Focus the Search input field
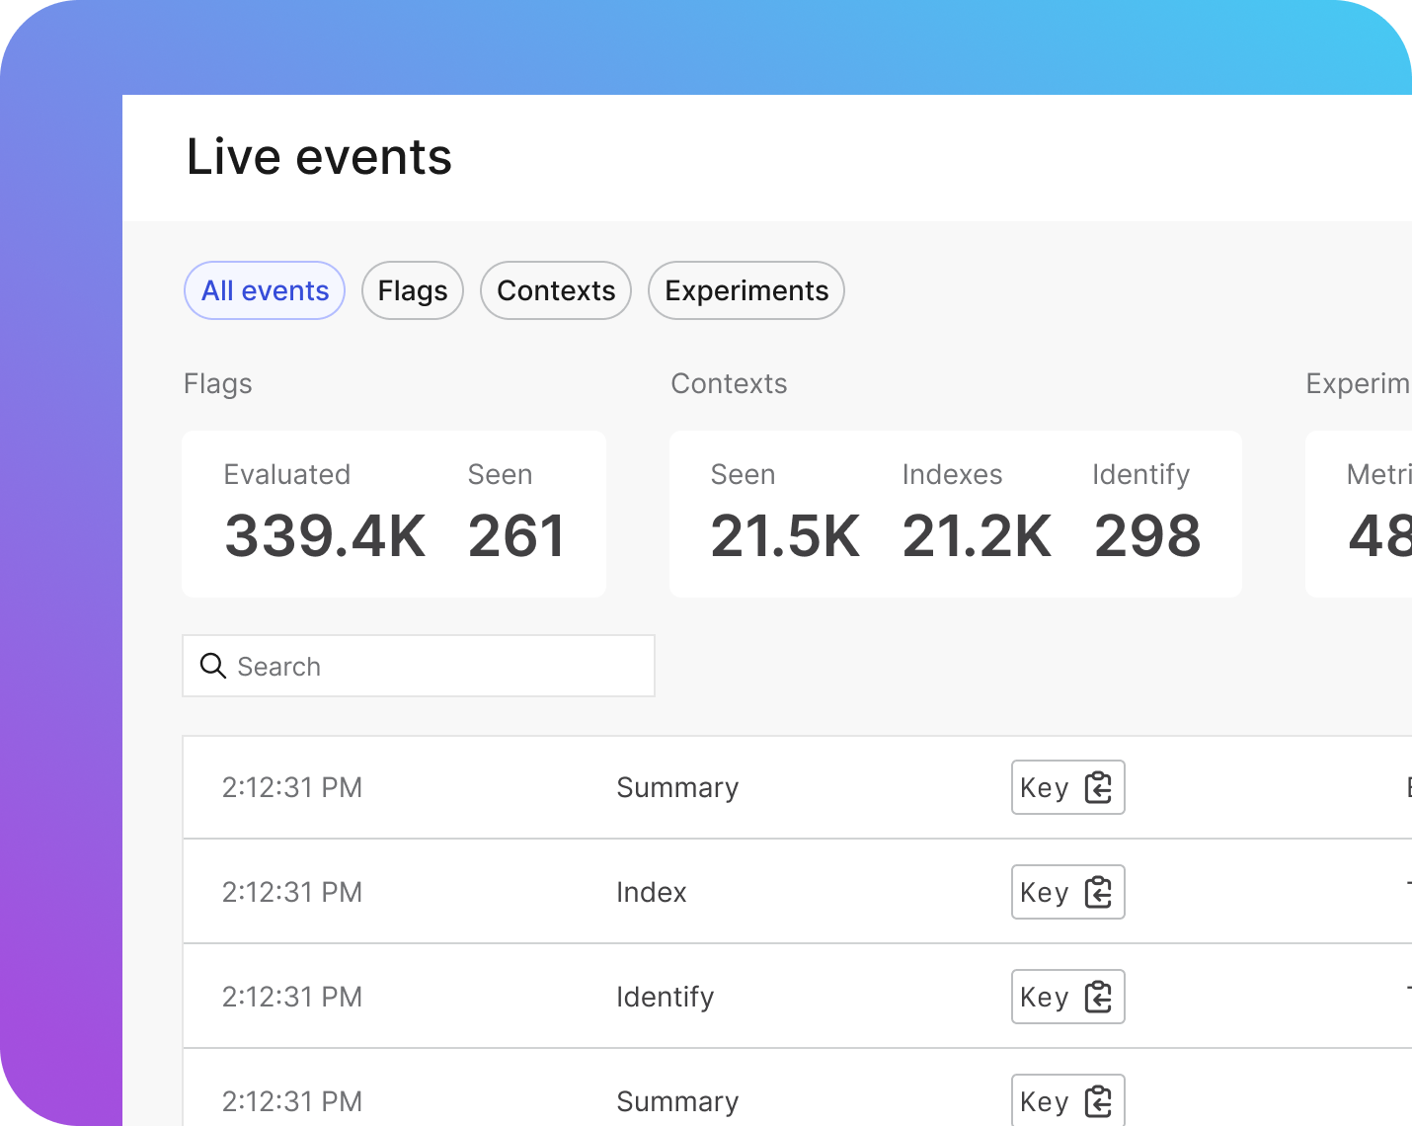This screenshot has width=1412, height=1126. [434, 666]
